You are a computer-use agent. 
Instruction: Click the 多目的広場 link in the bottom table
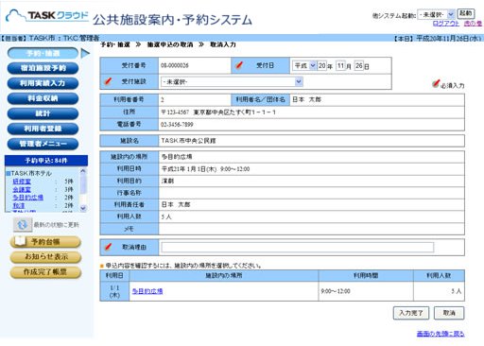click(147, 291)
